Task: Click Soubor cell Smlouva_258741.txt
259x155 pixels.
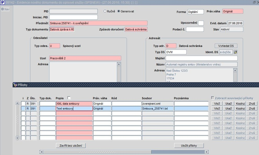Action: (158, 109)
